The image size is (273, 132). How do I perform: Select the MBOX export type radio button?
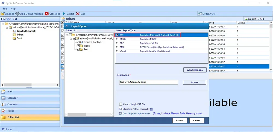tap(117, 39)
